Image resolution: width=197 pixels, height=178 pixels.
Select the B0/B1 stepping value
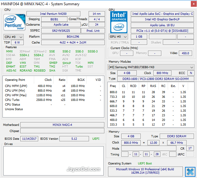click(x=54, y=19)
